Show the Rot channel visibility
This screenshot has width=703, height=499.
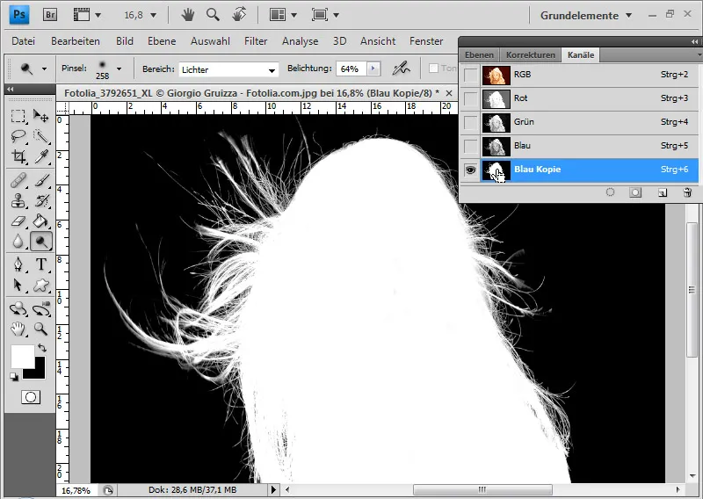pyautogui.click(x=471, y=98)
